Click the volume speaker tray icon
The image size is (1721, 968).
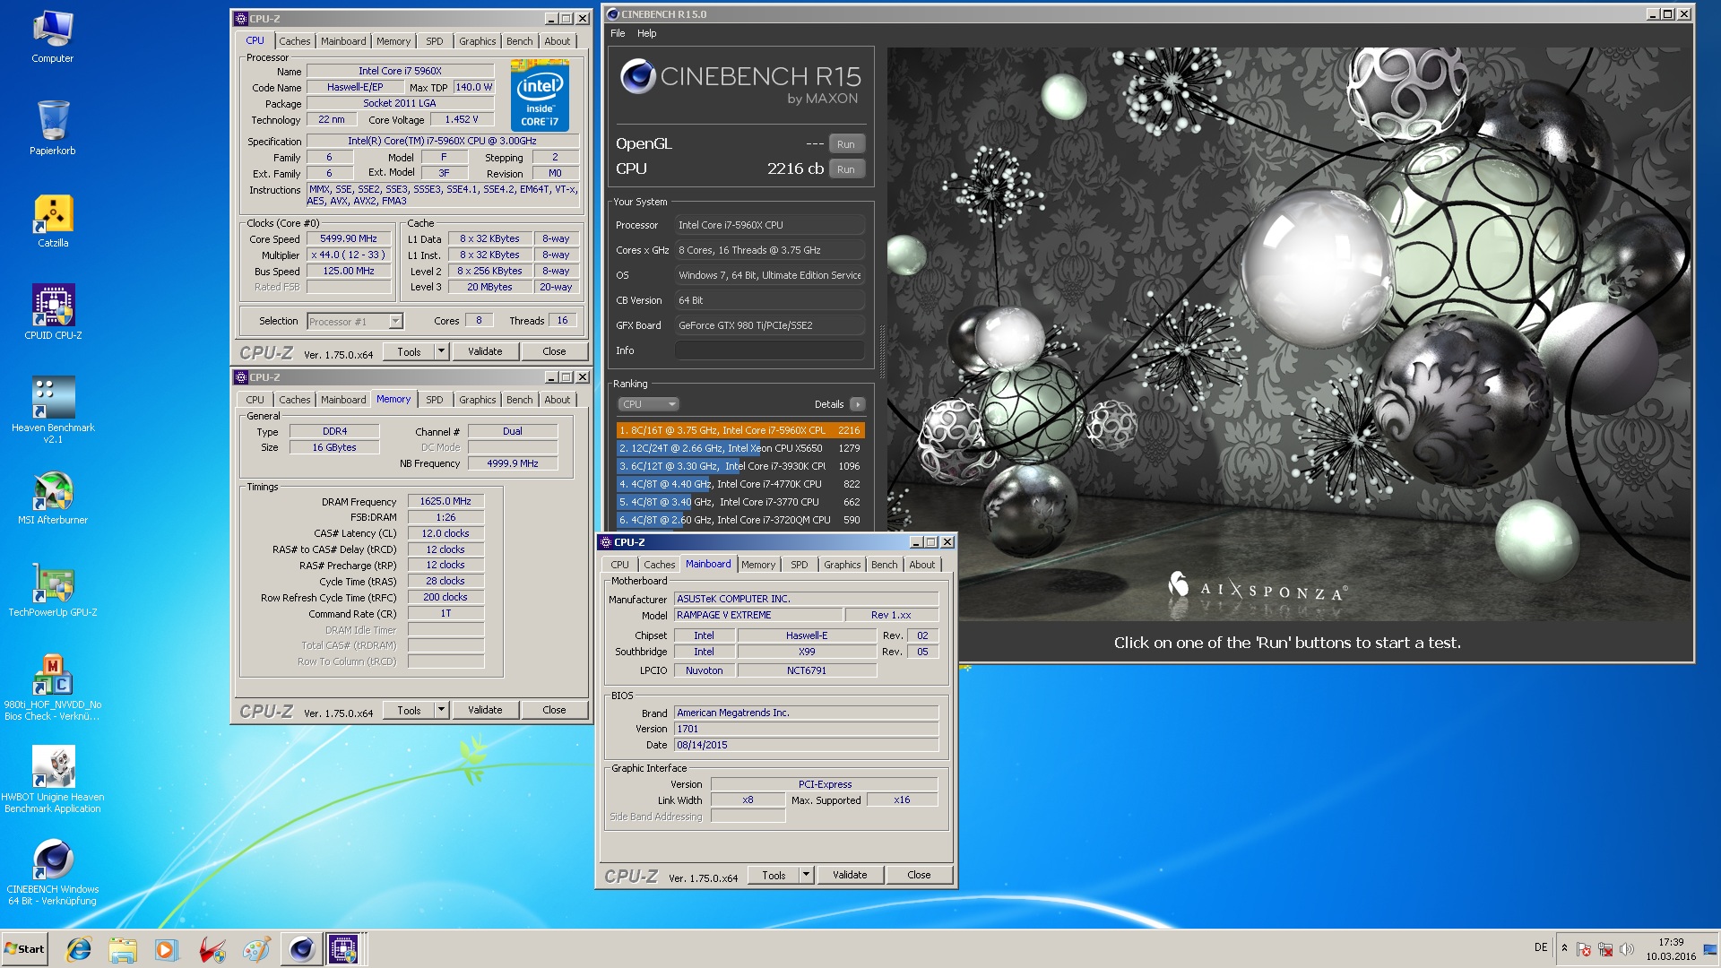pos(1627,948)
